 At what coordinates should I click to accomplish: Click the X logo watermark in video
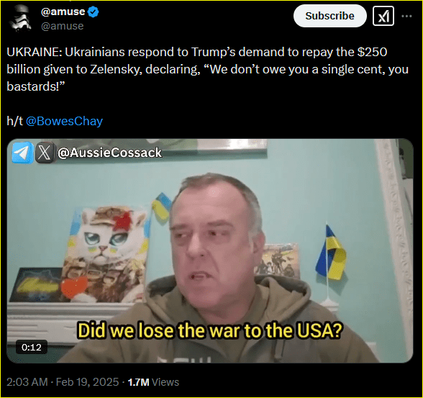point(45,153)
